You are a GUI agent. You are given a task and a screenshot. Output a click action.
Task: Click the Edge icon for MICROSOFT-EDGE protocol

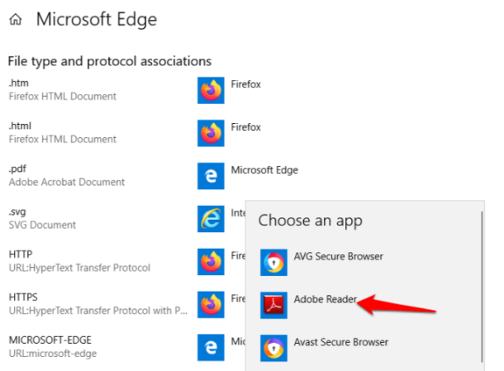(x=211, y=347)
